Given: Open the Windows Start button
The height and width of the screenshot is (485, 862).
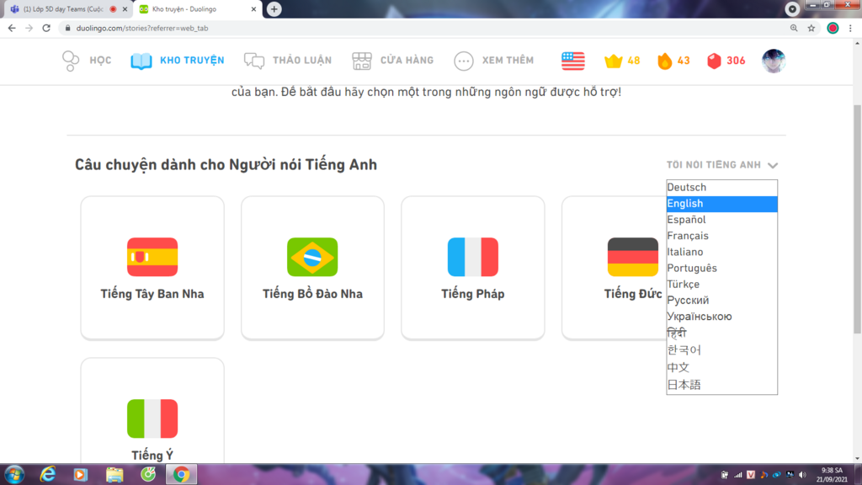Looking at the screenshot, I should (13, 474).
